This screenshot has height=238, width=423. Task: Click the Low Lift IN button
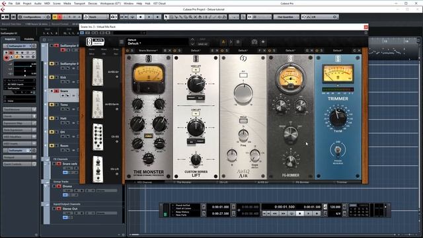(196, 114)
